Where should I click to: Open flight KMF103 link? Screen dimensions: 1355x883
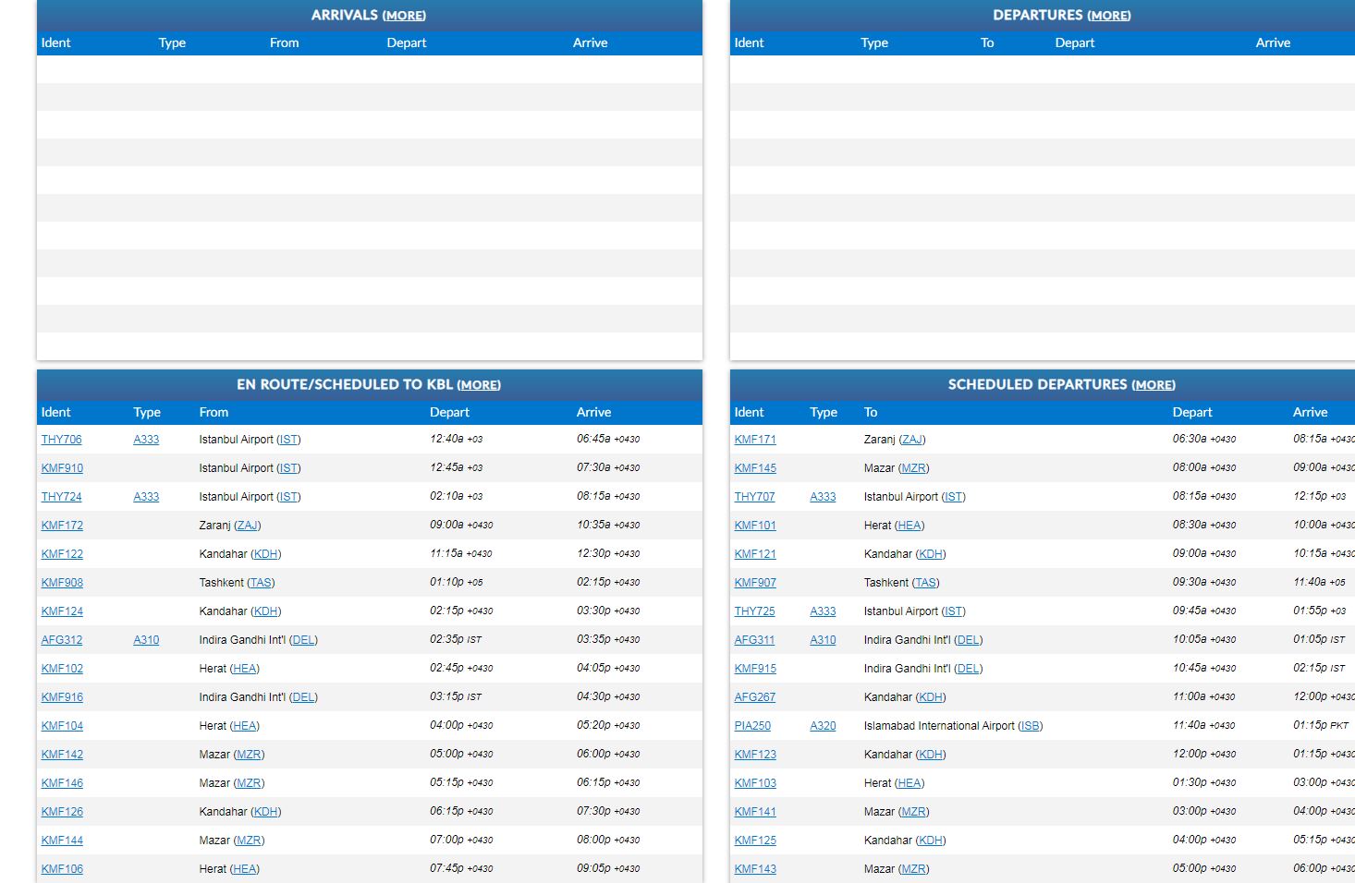point(755,783)
